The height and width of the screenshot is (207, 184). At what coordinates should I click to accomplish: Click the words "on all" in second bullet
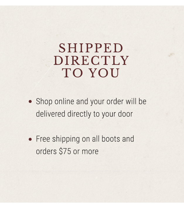click(91, 139)
